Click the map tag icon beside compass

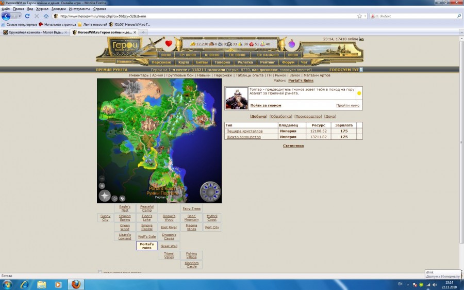pyautogui.click(x=122, y=199)
